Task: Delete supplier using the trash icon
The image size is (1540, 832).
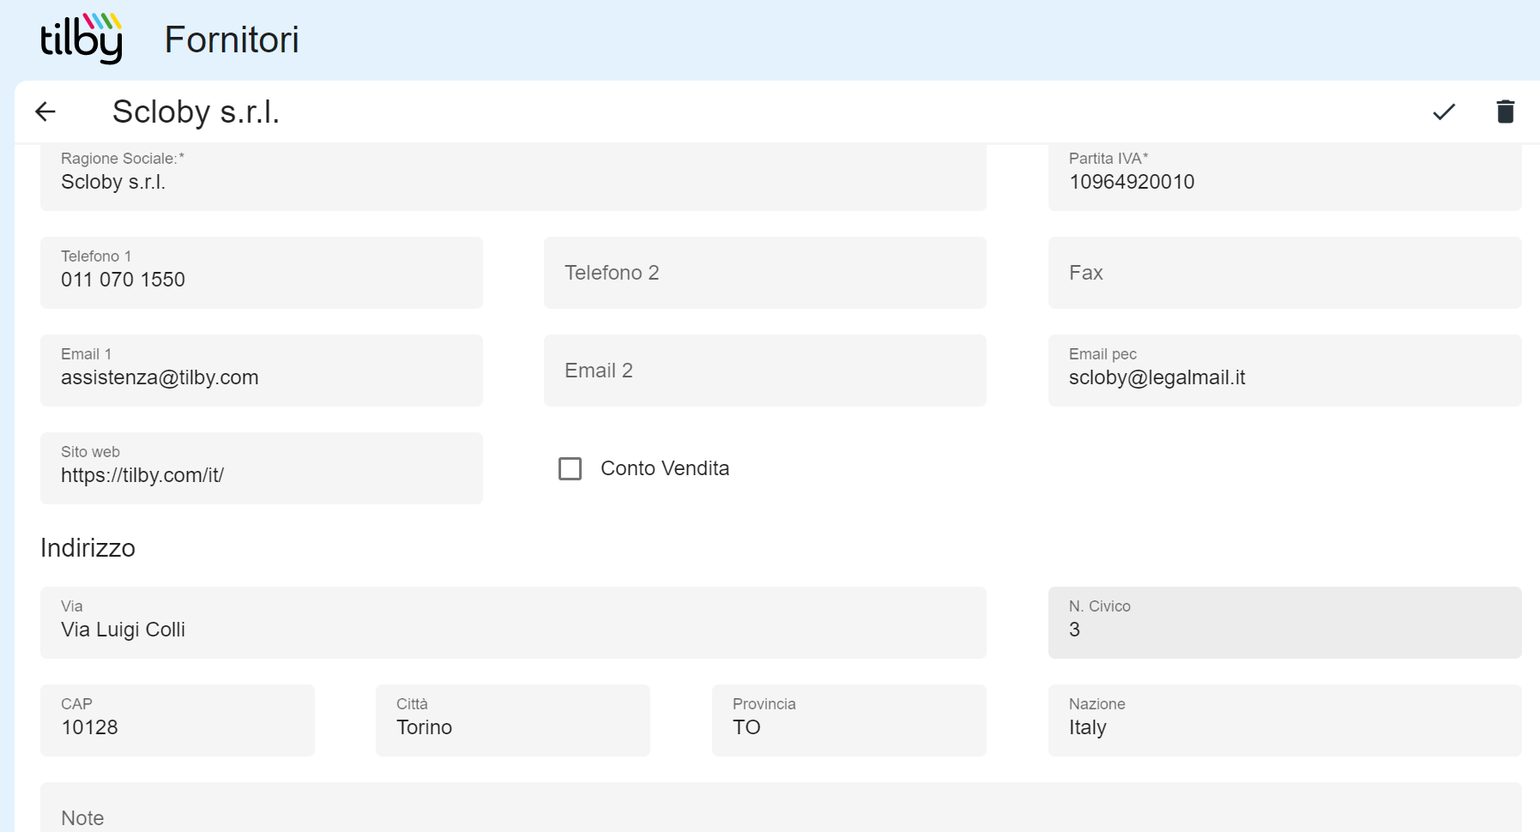Action: click(x=1505, y=112)
